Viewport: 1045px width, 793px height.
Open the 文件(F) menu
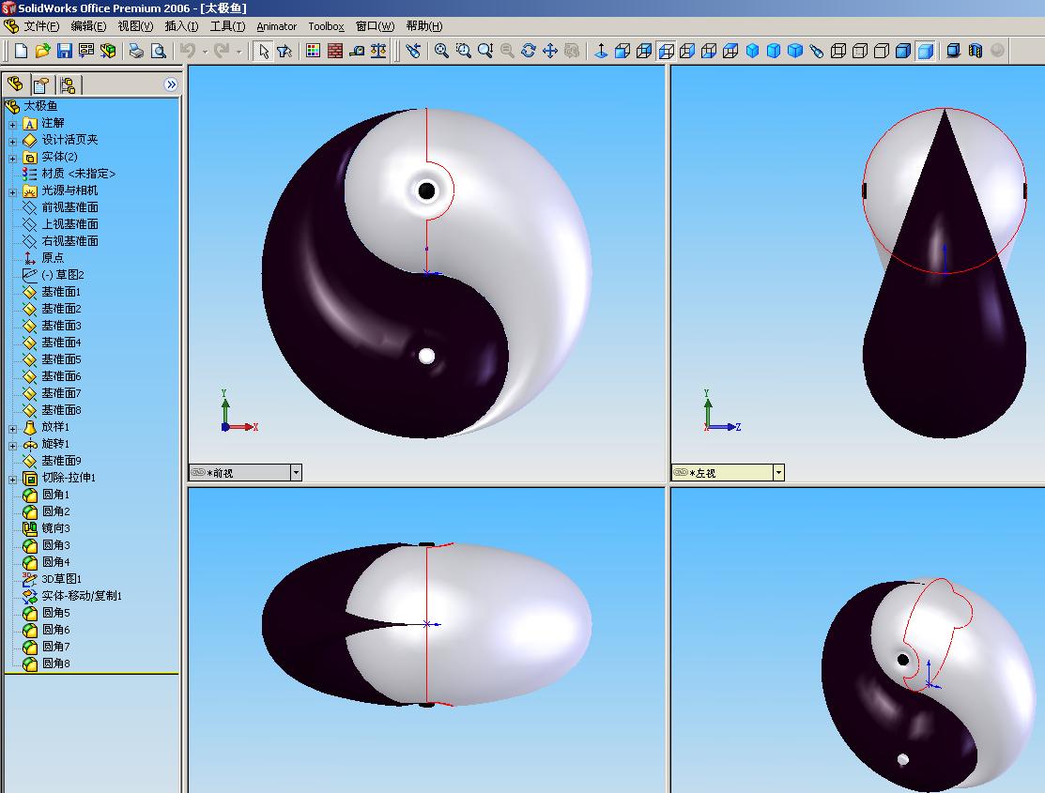click(x=41, y=26)
